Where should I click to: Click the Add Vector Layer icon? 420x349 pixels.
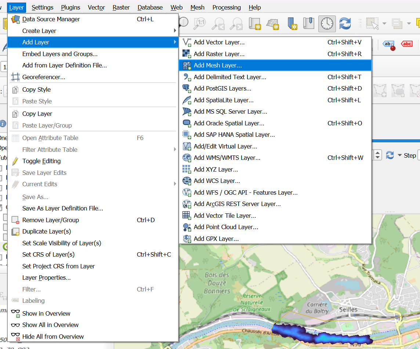click(187, 42)
